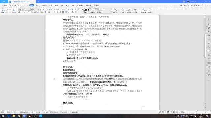Align paragraph text to the left
Screen dimensions: 211x118
pos(55,12)
